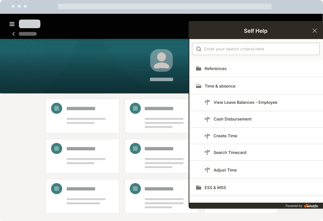Image resolution: width=323 pixels, height=221 pixels.
Task: Click the search magnifier icon
Action: [199, 49]
